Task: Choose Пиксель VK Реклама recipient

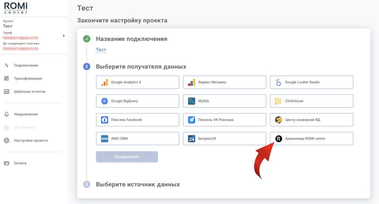Action: tap(225, 120)
